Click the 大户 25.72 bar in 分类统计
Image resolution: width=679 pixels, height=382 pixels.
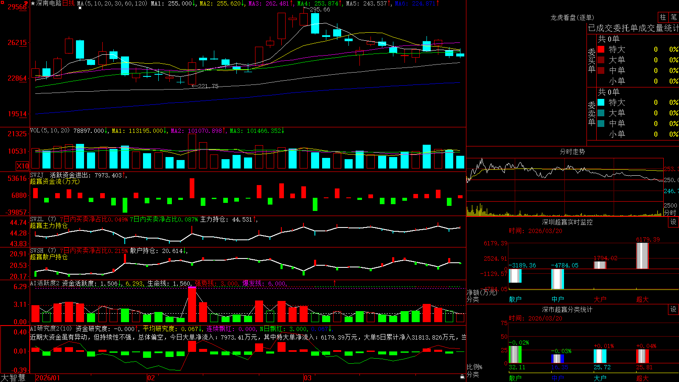point(600,356)
